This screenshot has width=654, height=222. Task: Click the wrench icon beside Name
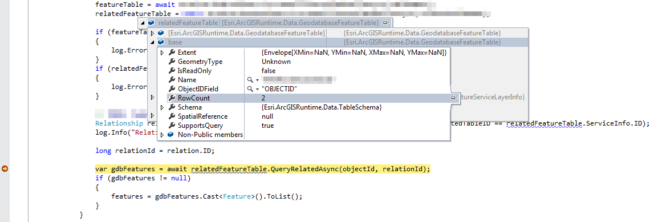(x=172, y=80)
